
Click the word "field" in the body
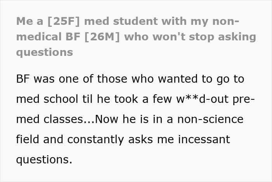pyautogui.click(x=28, y=139)
